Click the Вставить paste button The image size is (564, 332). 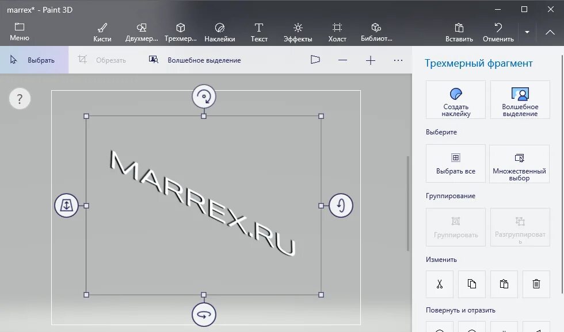coord(459,33)
